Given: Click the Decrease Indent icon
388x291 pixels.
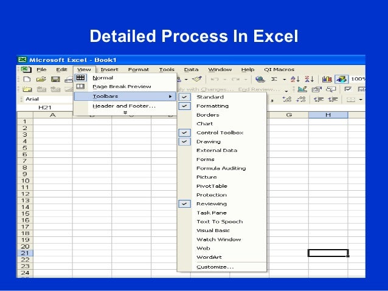Looking at the screenshot, I should 319,100.
